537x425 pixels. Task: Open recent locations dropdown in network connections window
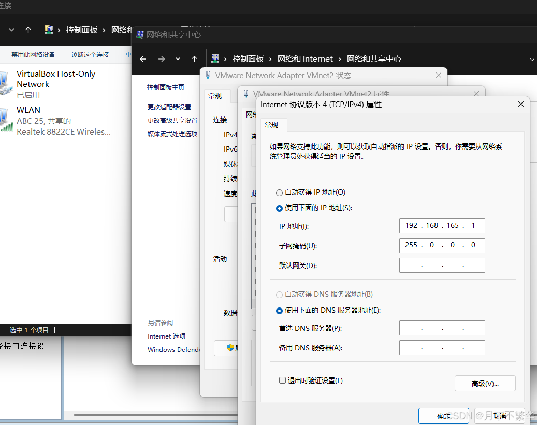pyautogui.click(x=11, y=30)
